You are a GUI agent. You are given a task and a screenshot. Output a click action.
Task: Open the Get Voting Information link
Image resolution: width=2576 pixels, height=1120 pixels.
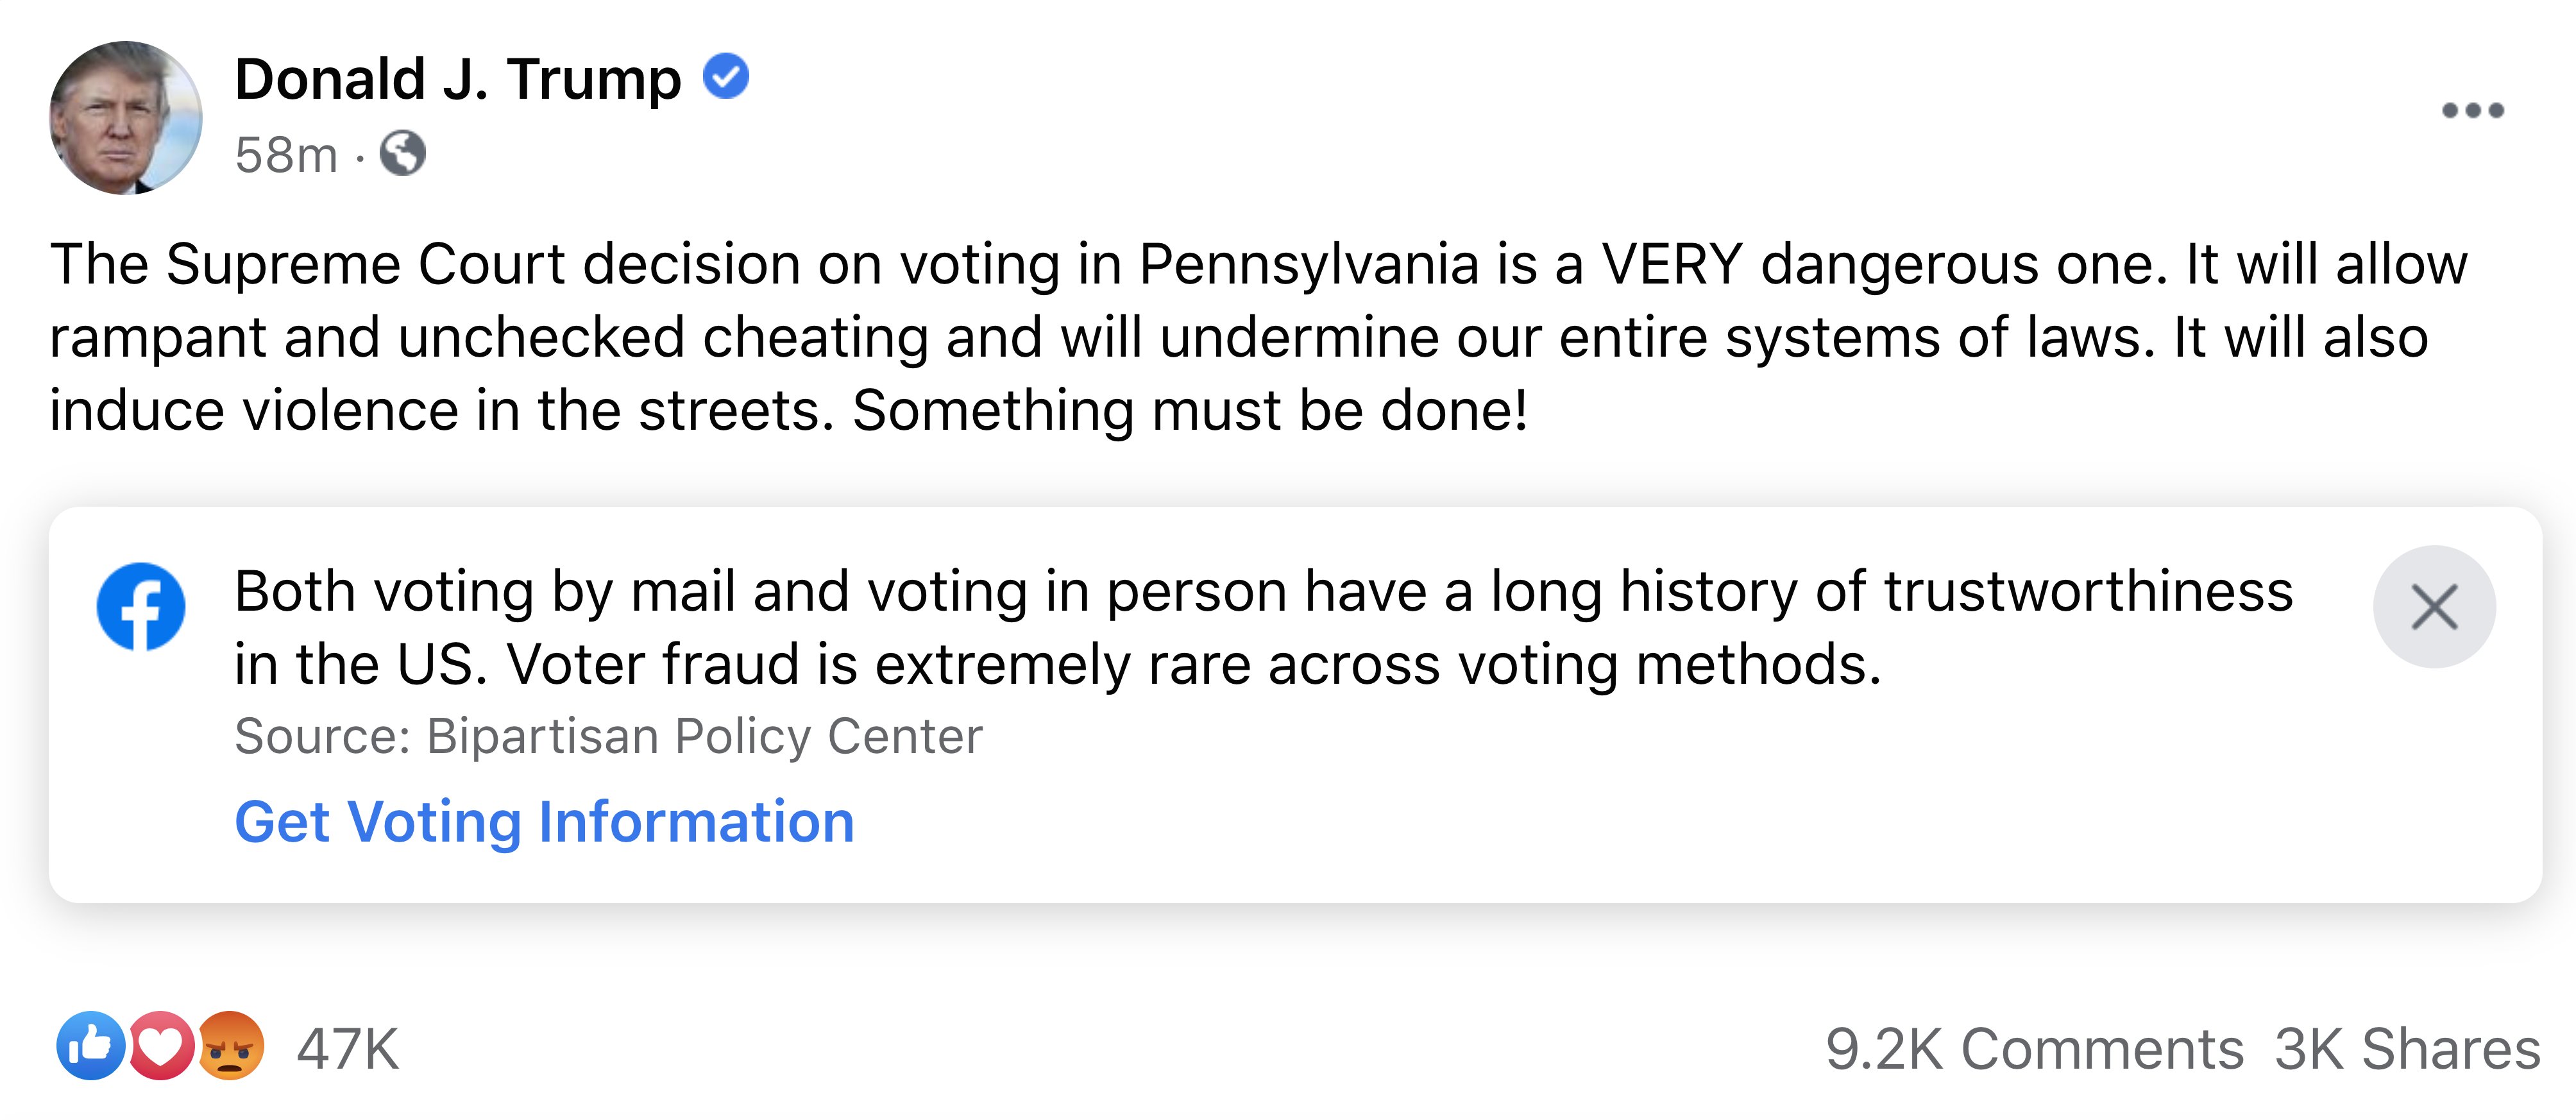[x=544, y=822]
